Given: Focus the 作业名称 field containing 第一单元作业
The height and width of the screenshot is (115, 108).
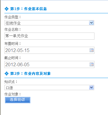Looking at the screenshot, I should 49,36.
